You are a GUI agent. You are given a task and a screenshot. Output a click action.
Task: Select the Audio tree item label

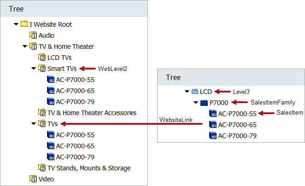tap(47, 35)
